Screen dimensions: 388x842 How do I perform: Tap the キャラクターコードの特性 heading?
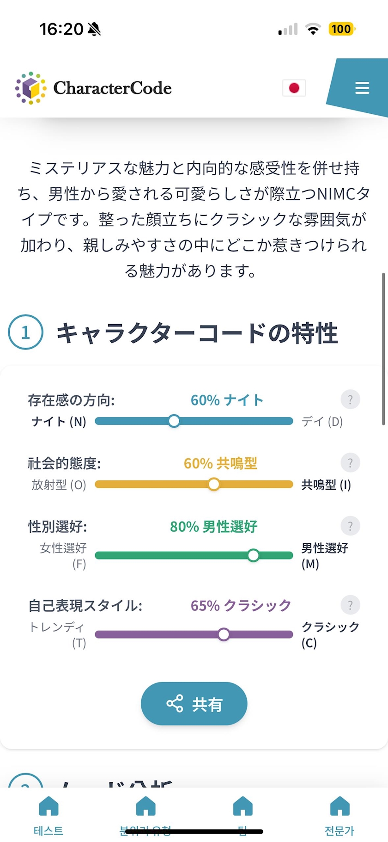(x=197, y=333)
